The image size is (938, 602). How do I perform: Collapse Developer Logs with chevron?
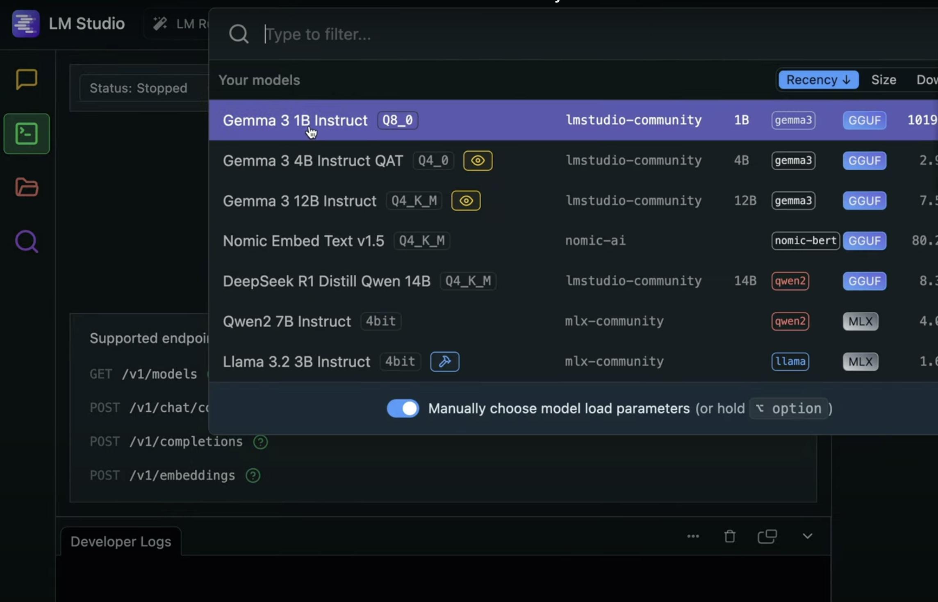(x=807, y=536)
